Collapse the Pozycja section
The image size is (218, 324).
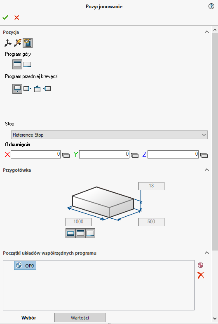206,32
